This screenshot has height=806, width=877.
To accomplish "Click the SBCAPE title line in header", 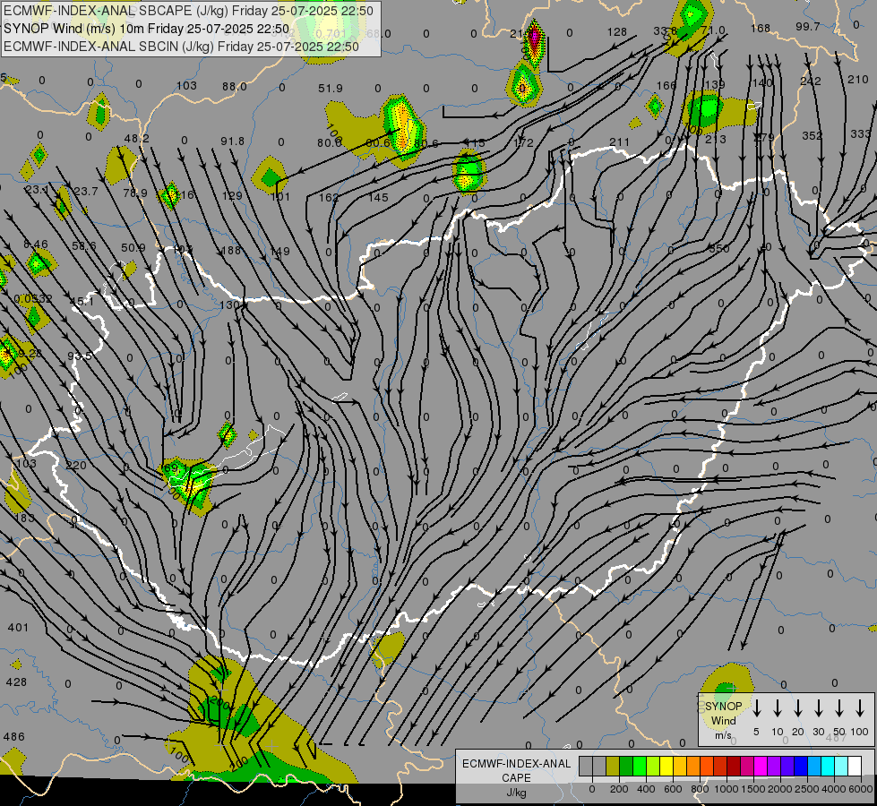I will pyautogui.click(x=188, y=11).
